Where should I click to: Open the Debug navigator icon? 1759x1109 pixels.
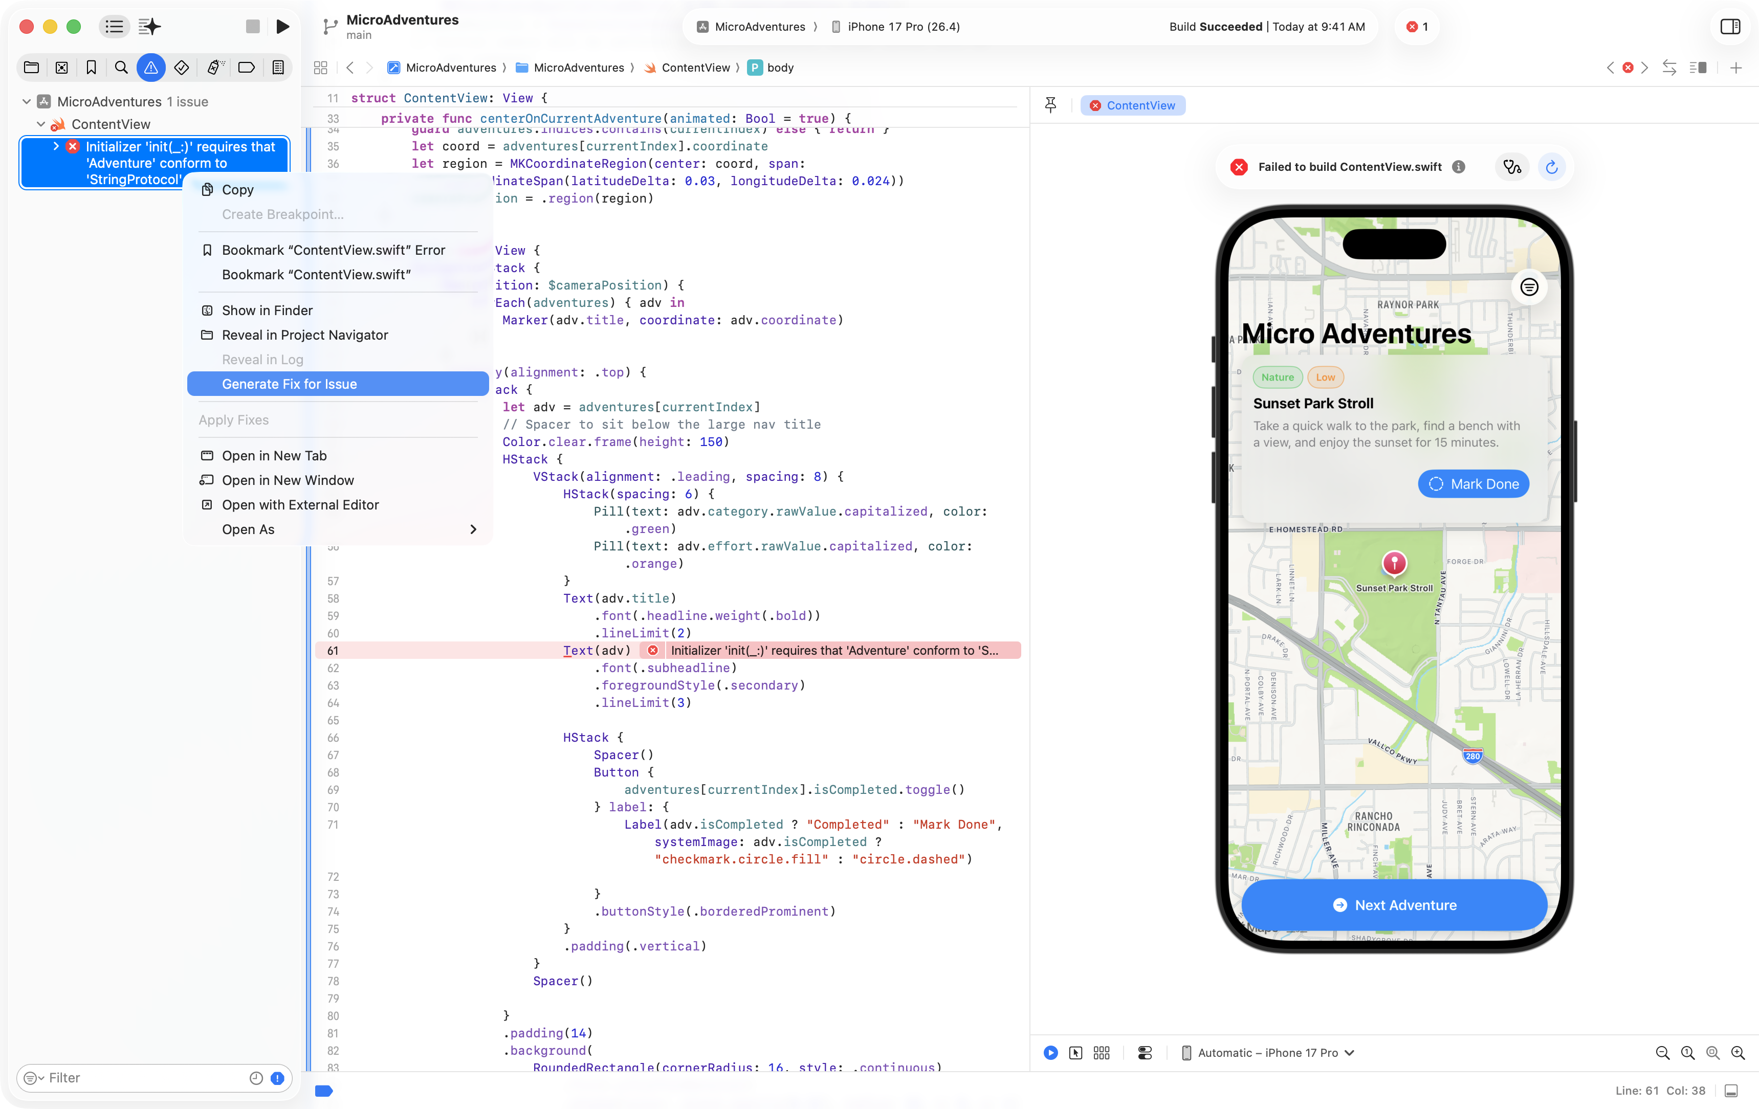[x=215, y=68]
